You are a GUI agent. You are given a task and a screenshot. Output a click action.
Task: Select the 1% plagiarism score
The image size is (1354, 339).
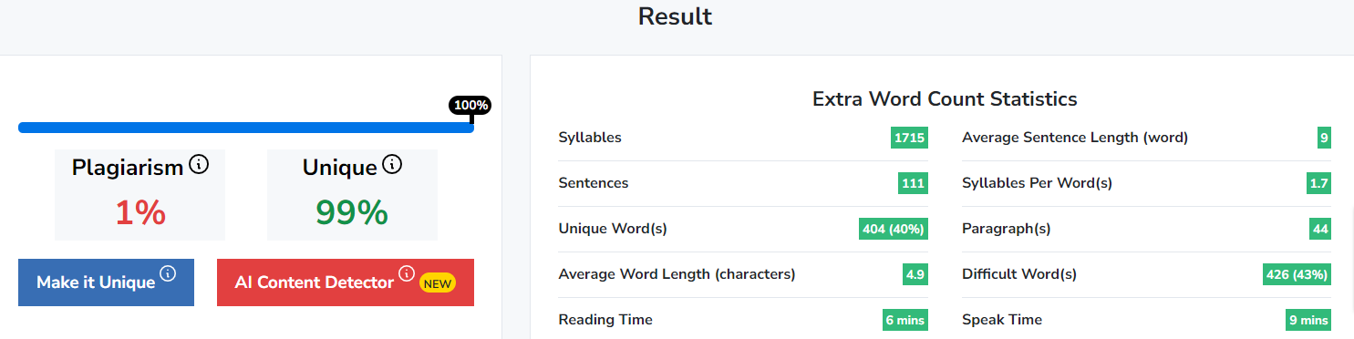pyautogui.click(x=140, y=212)
